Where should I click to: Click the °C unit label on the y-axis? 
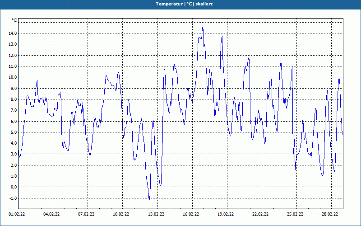pos(14,20)
